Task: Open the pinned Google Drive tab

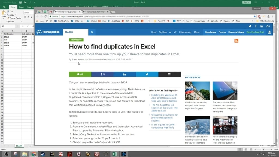Action: [x=39, y=12]
